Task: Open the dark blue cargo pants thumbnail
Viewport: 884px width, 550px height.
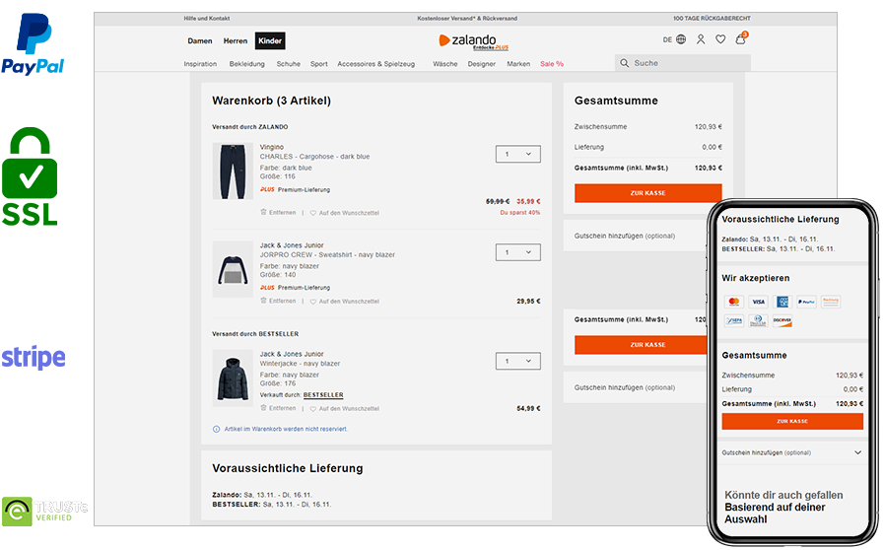Action: pyautogui.click(x=233, y=171)
